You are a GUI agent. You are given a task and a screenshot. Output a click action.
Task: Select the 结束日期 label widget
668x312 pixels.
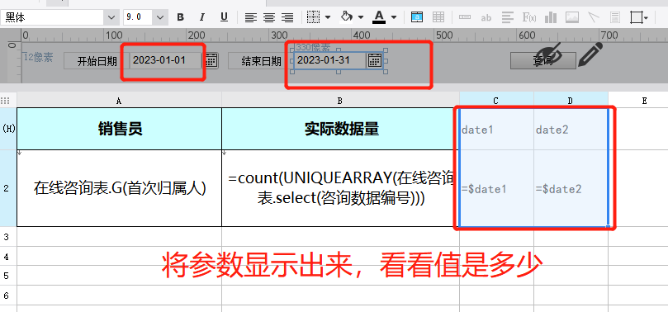click(x=261, y=61)
